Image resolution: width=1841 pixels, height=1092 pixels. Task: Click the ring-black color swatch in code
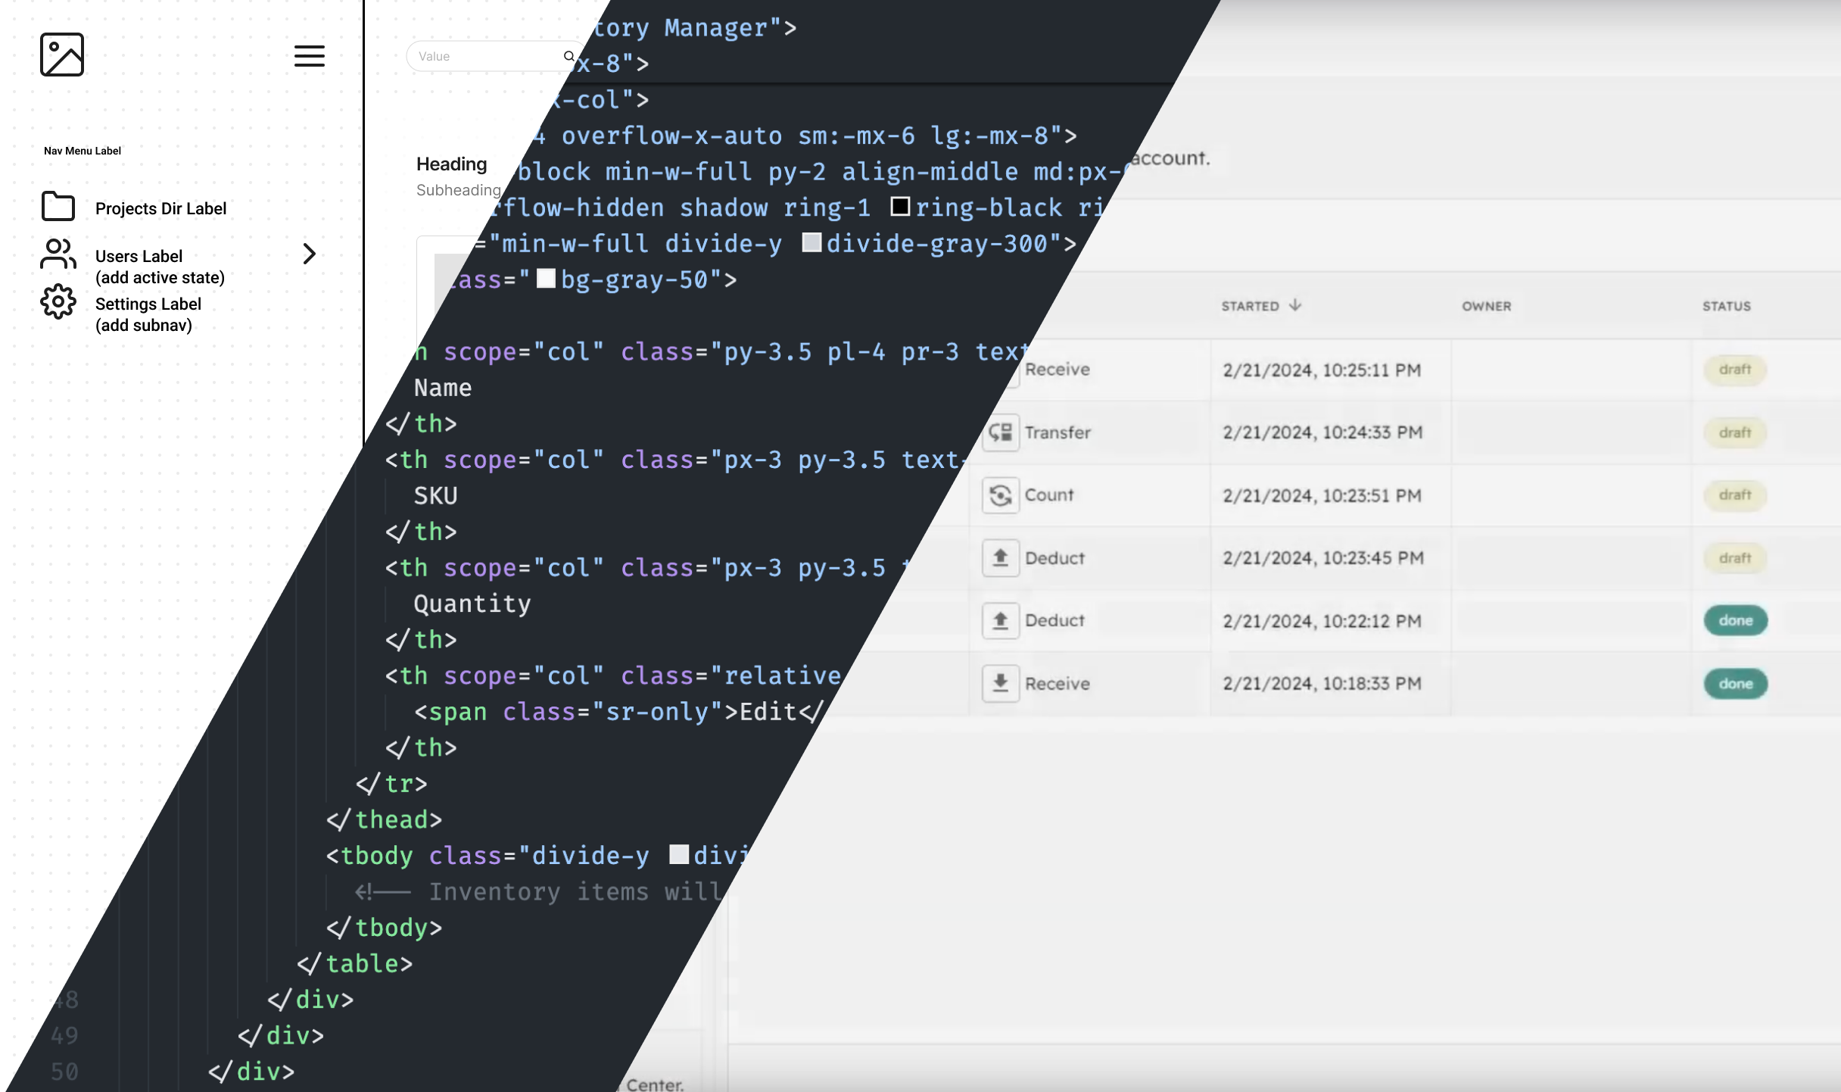click(x=899, y=207)
